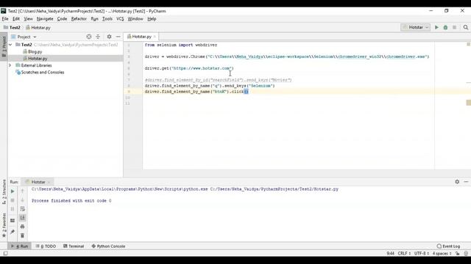The width and height of the screenshot is (471, 264).
Task: Clear Run output with trash icon
Action: pyautogui.click(x=22, y=235)
